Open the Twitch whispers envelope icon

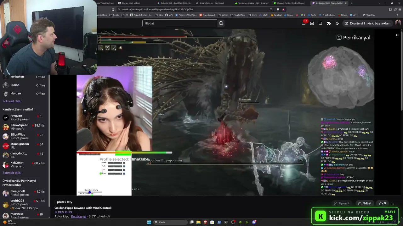pyautogui.click(x=312, y=23)
